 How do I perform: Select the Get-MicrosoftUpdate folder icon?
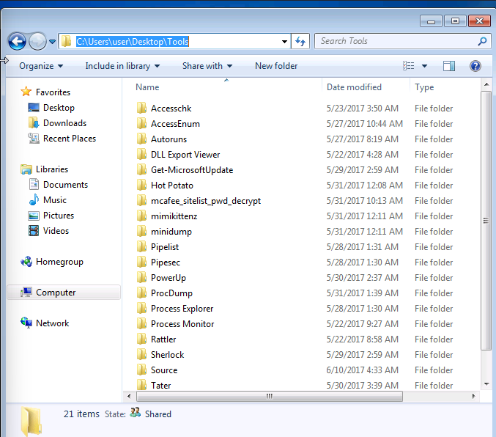pyautogui.click(x=141, y=169)
